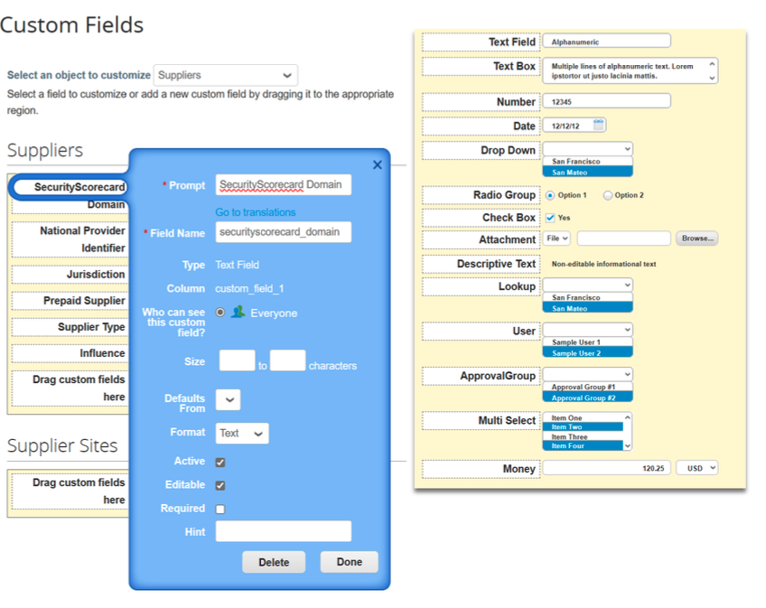Click the Delete button

tap(274, 561)
